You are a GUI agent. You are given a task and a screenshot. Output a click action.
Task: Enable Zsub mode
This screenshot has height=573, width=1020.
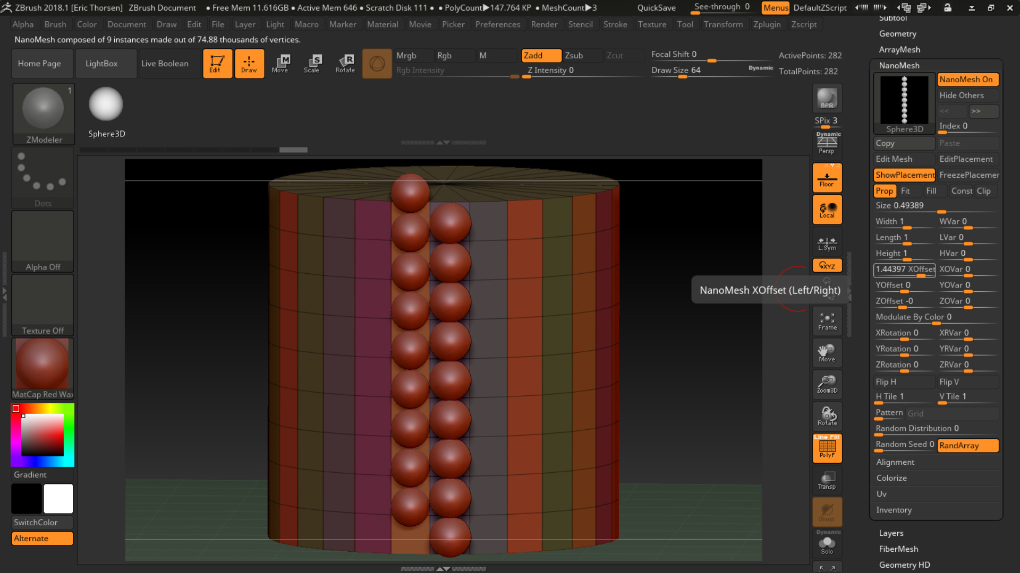pyautogui.click(x=582, y=56)
